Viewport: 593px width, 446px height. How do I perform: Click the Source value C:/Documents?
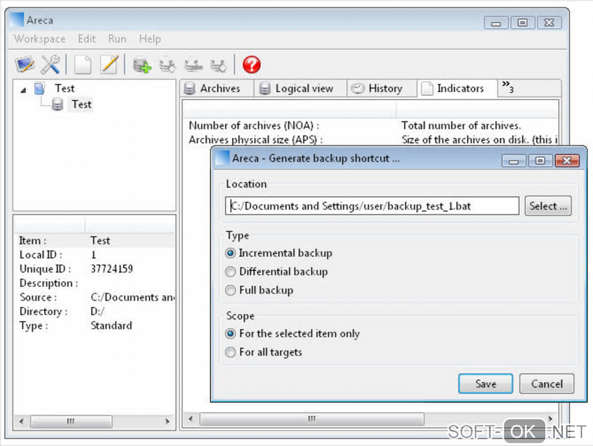pos(133,297)
